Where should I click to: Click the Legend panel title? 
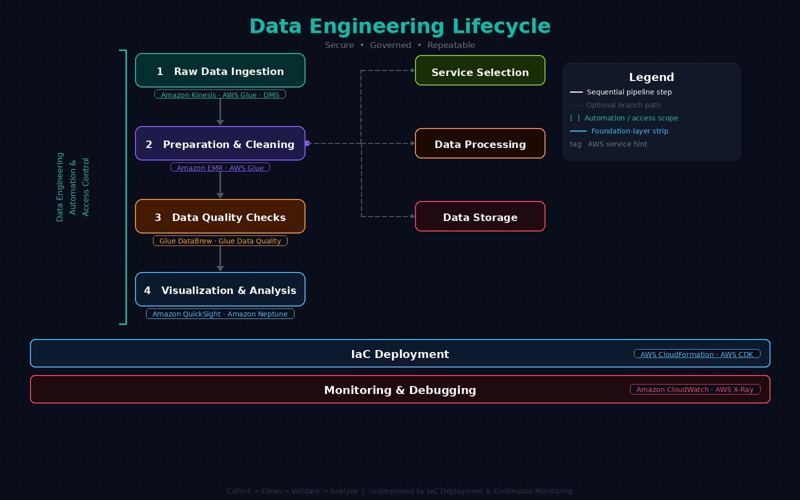pos(651,77)
